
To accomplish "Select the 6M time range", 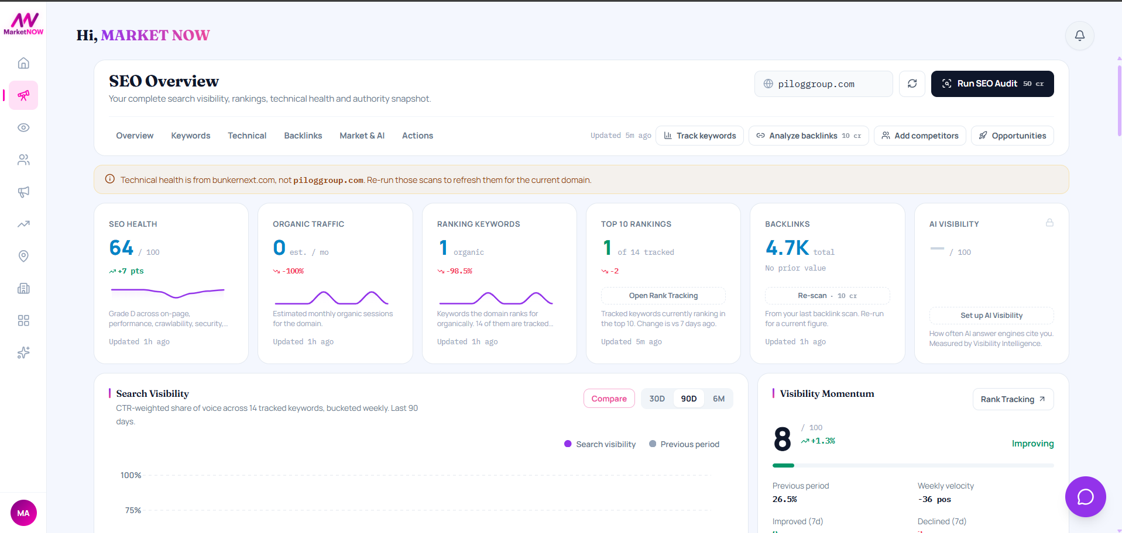I will click(x=719, y=399).
